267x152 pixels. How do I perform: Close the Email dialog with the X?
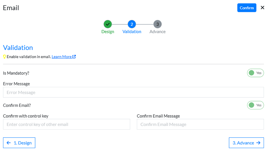coord(262,8)
